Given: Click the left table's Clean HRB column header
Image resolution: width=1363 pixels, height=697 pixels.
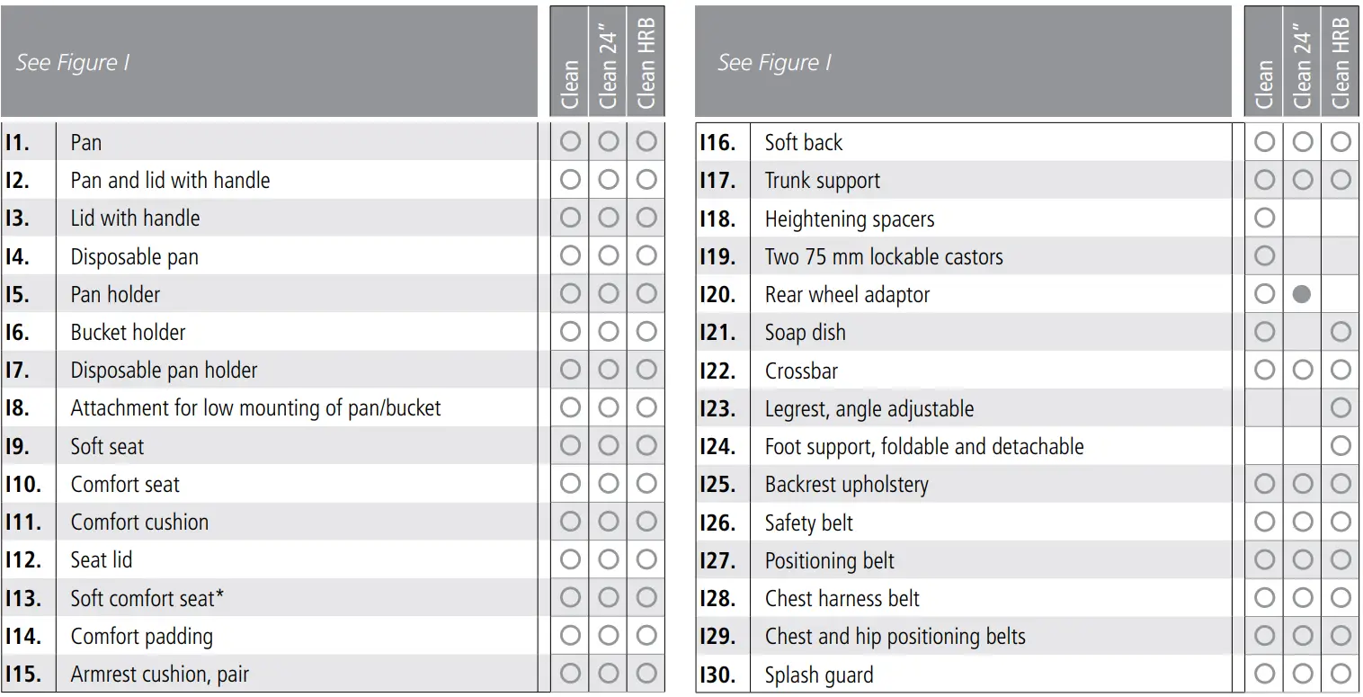Looking at the screenshot, I should (646, 61).
